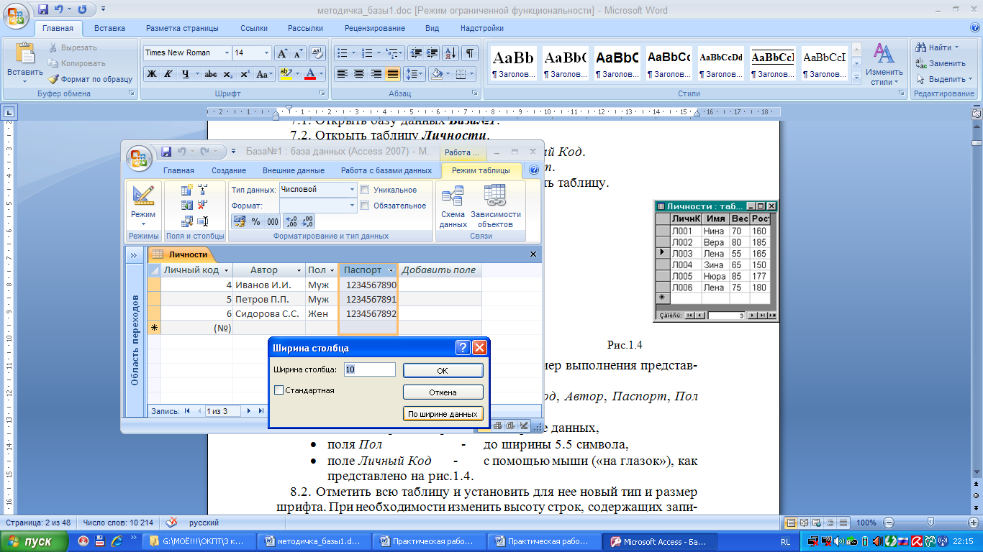The height and width of the screenshot is (552, 983).
Task: Switch to Вставка tab in Word
Action: 109,28
